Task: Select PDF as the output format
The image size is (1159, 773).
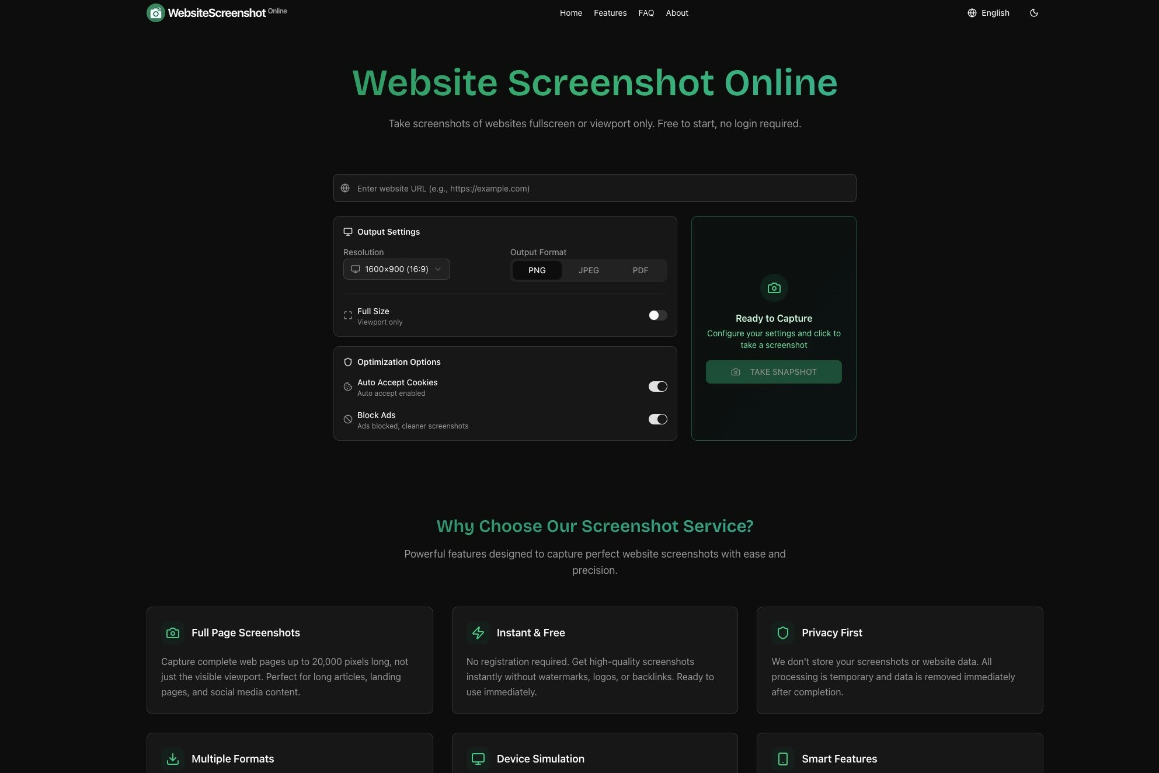Action: point(640,270)
